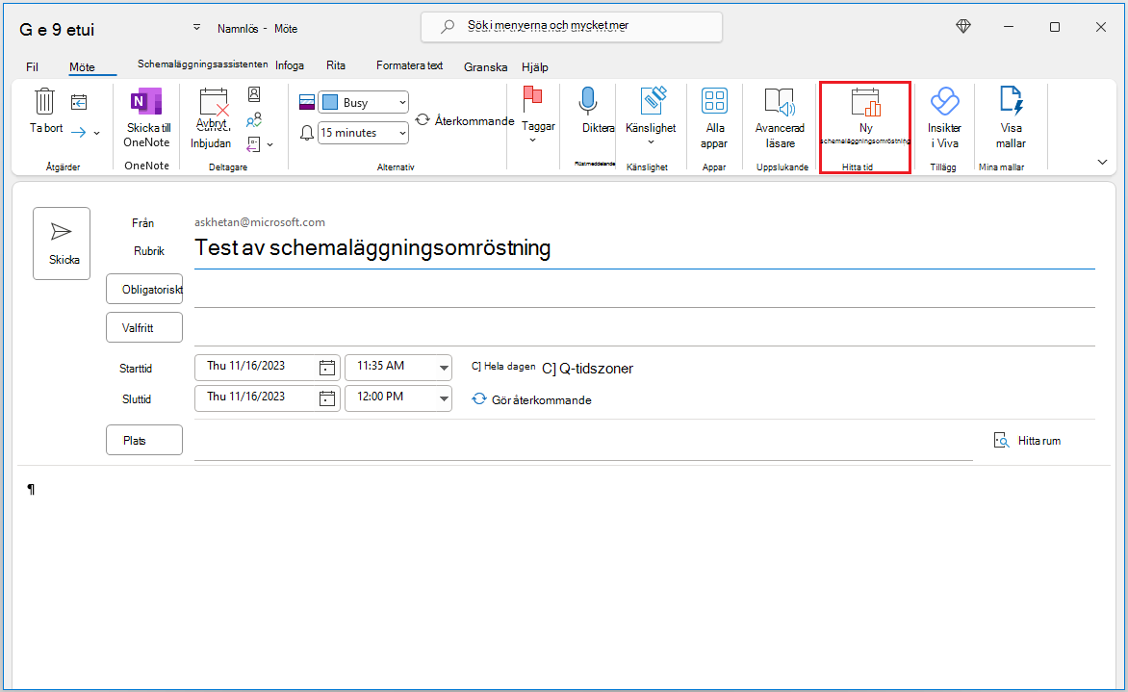Click the blue forward arrow icon

coord(78,133)
